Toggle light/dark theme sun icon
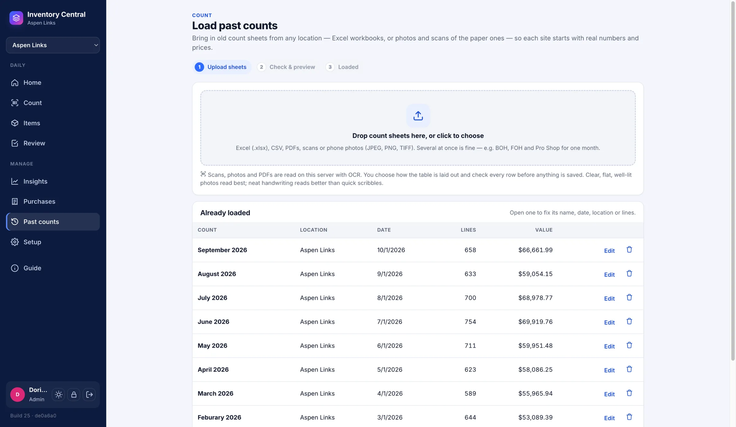The height and width of the screenshot is (427, 736). 58,395
